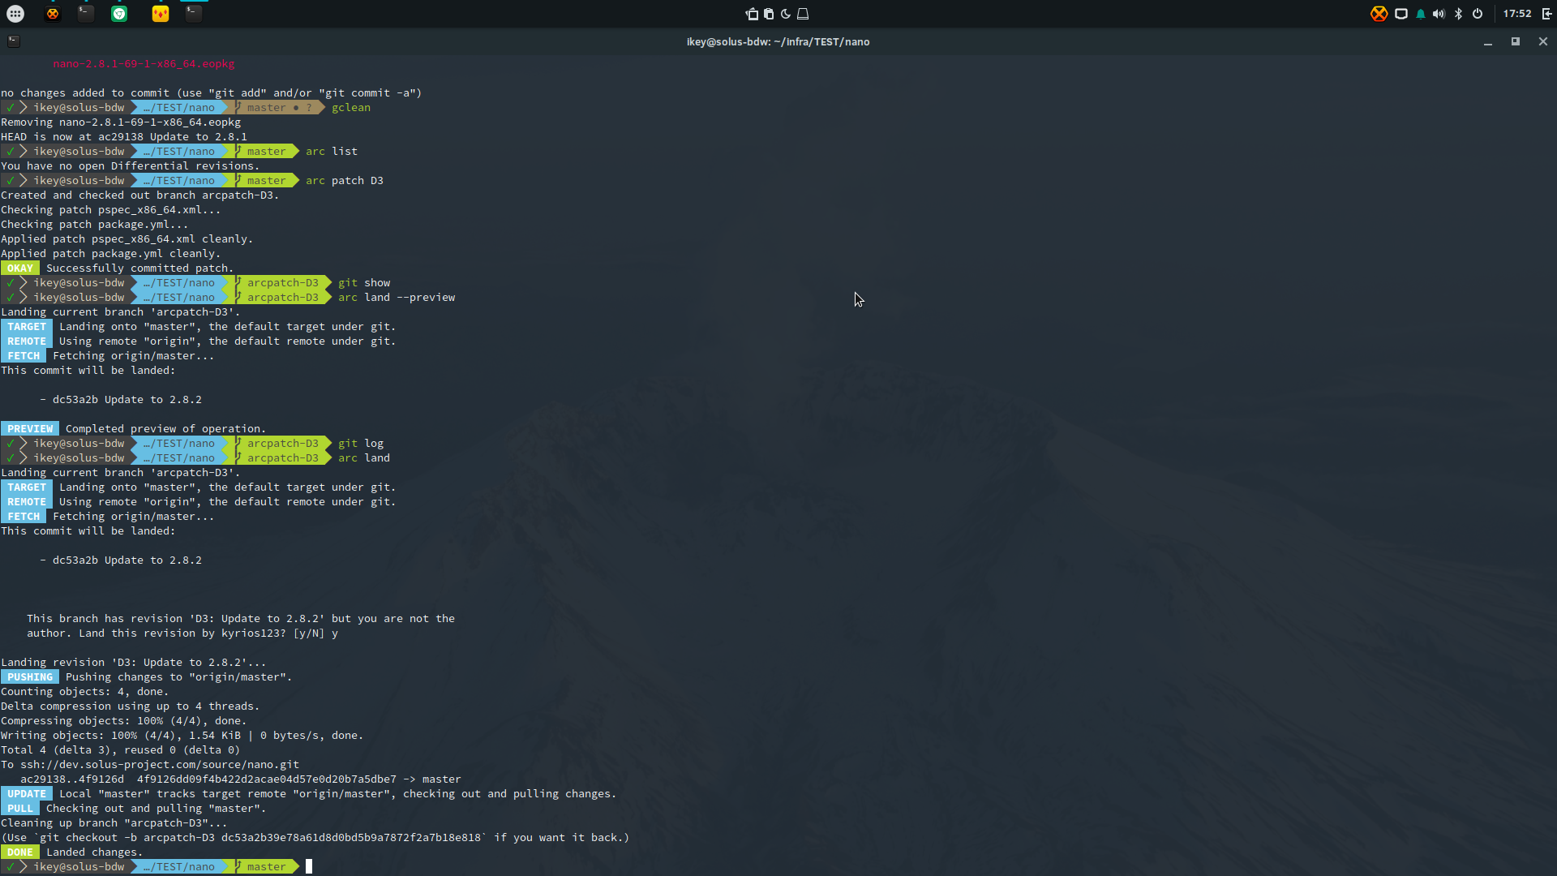Click 'Checking patch pspec_x86_64.xml...' line

click(x=111, y=210)
